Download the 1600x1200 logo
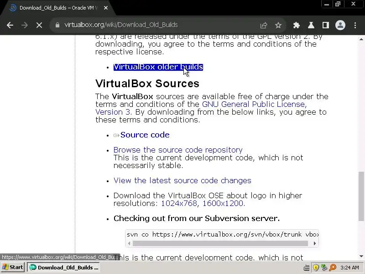Image resolution: width=365 pixels, height=274 pixels. (223, 203)
